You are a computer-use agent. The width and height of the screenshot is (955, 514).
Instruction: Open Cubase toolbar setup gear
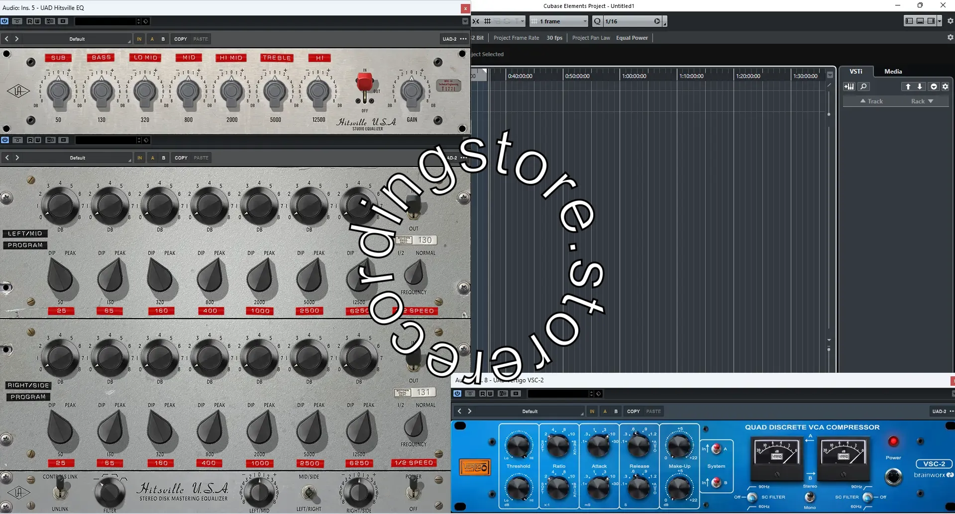[x=950, y=21]
